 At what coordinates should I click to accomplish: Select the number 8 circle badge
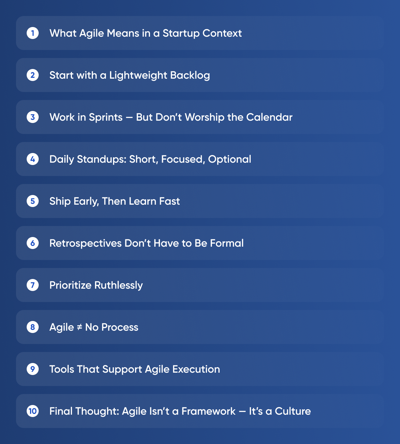click(x=33, y=327)
